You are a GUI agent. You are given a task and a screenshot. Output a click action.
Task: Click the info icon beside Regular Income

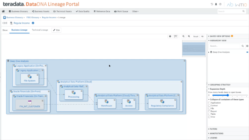tap(33, 23)
